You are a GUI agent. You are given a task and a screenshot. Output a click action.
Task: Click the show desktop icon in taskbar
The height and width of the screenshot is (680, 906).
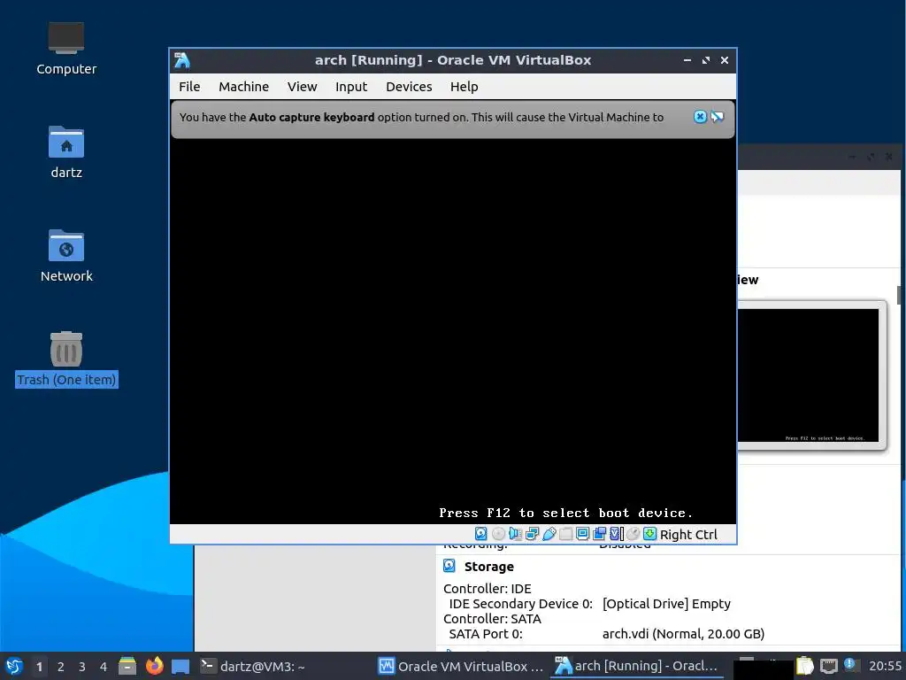(180, 666)
